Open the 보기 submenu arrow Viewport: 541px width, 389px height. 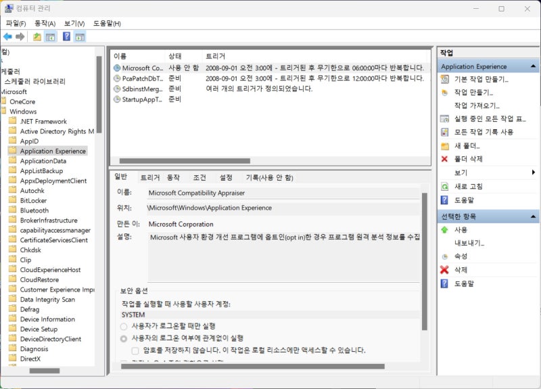pos(534,173)
